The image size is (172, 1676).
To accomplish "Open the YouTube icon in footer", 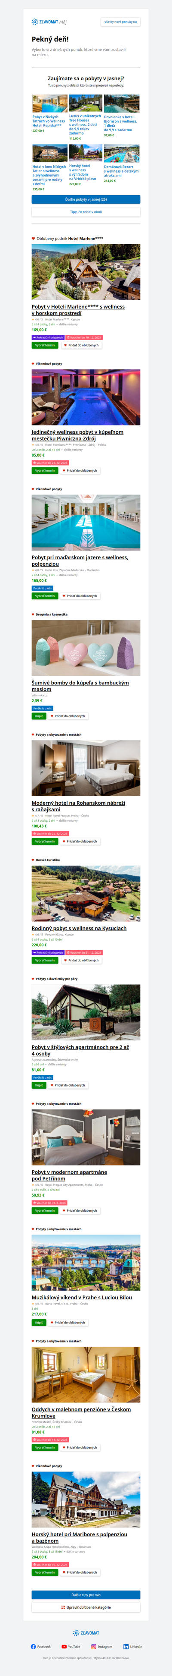I will 64,1646.
